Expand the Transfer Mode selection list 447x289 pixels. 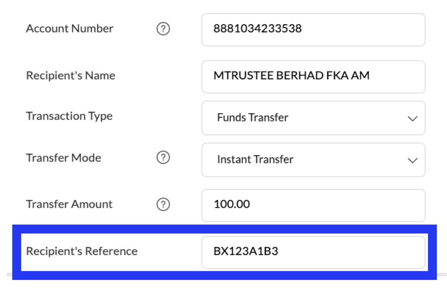point(412,160)
